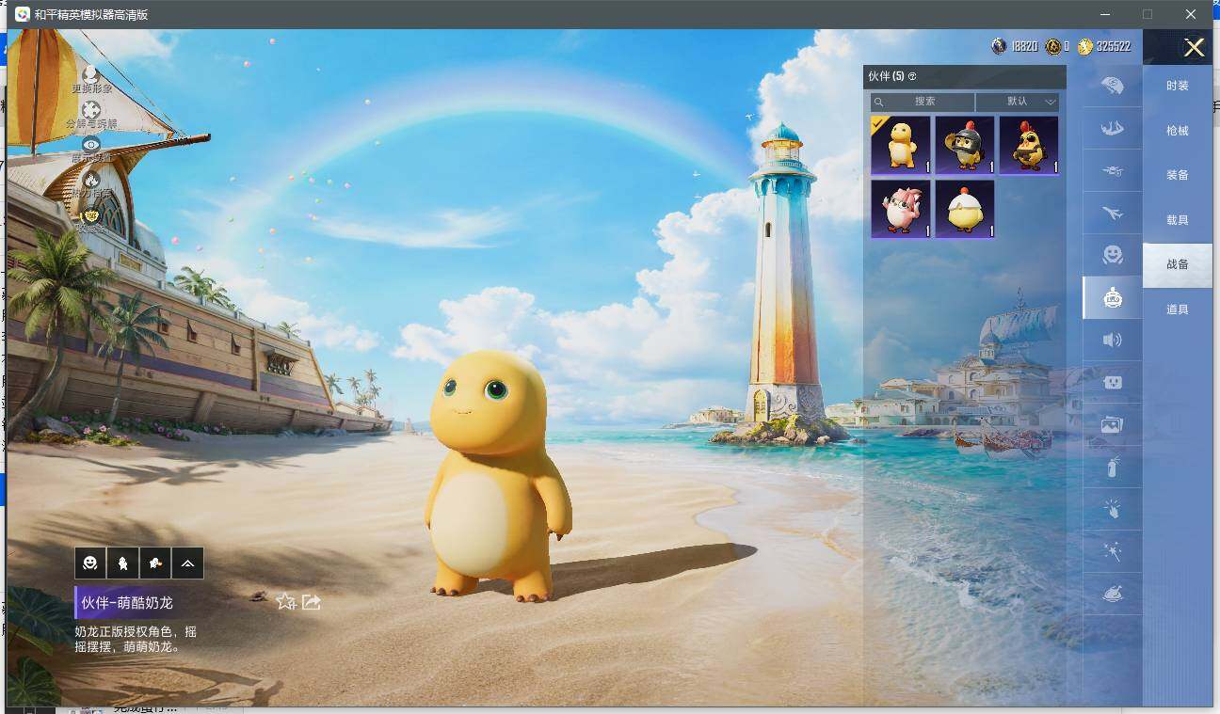1220x714 pixels.
Task: Switch to the 枪械 tab
Action: 1178,131
